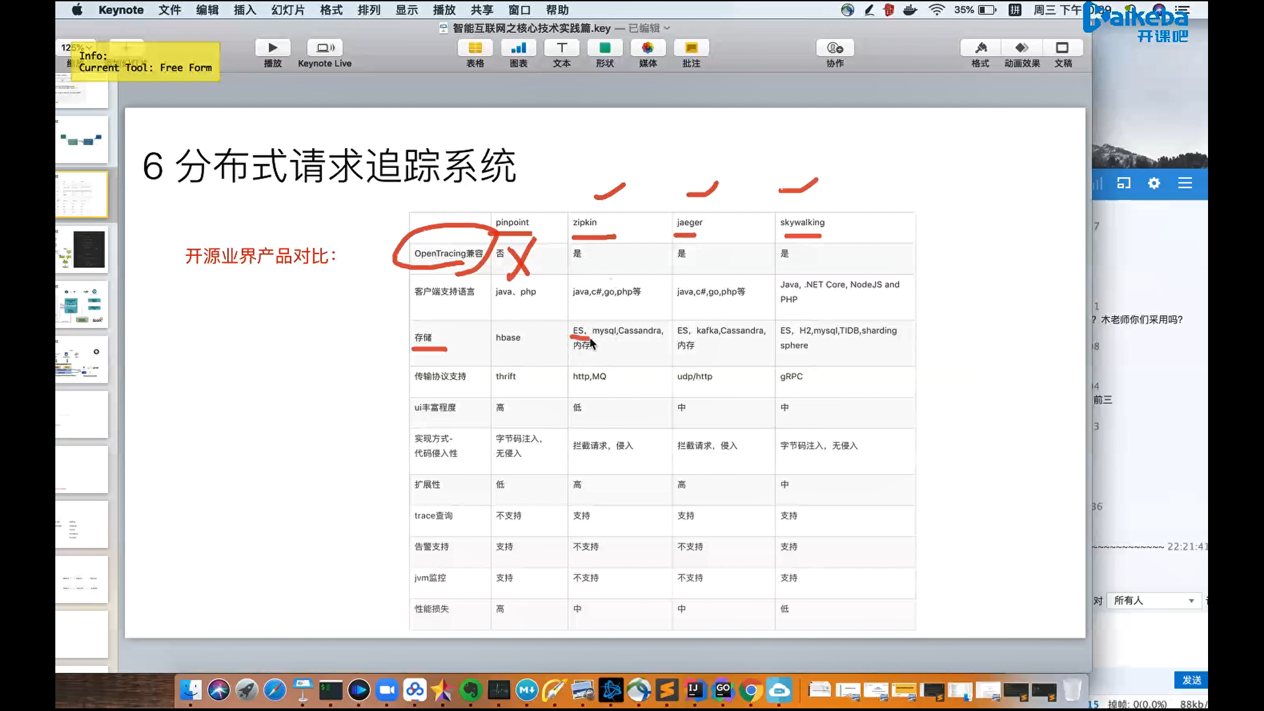The width and height of the screenshot is (1264, 711).
Task: Click the Play slideshow button
Action: (273, 48)
